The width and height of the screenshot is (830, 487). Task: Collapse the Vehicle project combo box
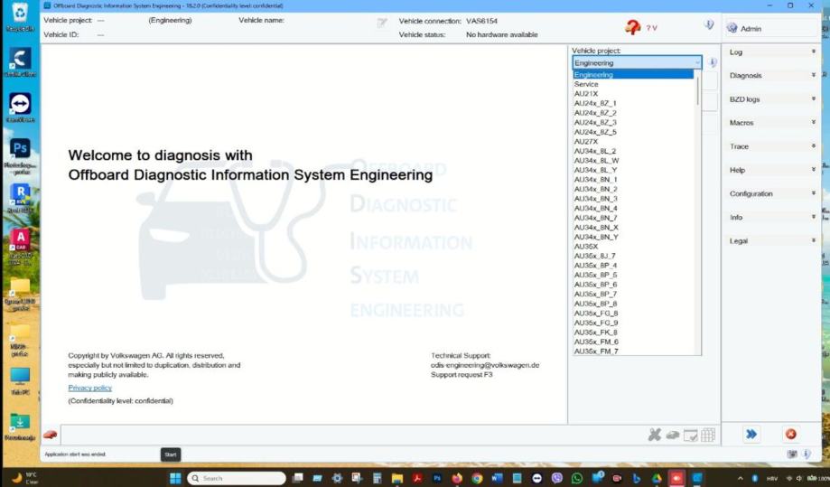point(697,62)
